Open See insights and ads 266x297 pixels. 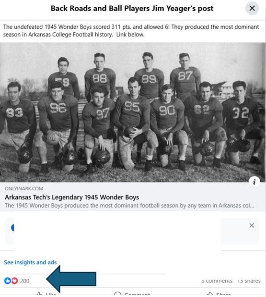click(x=30, y=262)
